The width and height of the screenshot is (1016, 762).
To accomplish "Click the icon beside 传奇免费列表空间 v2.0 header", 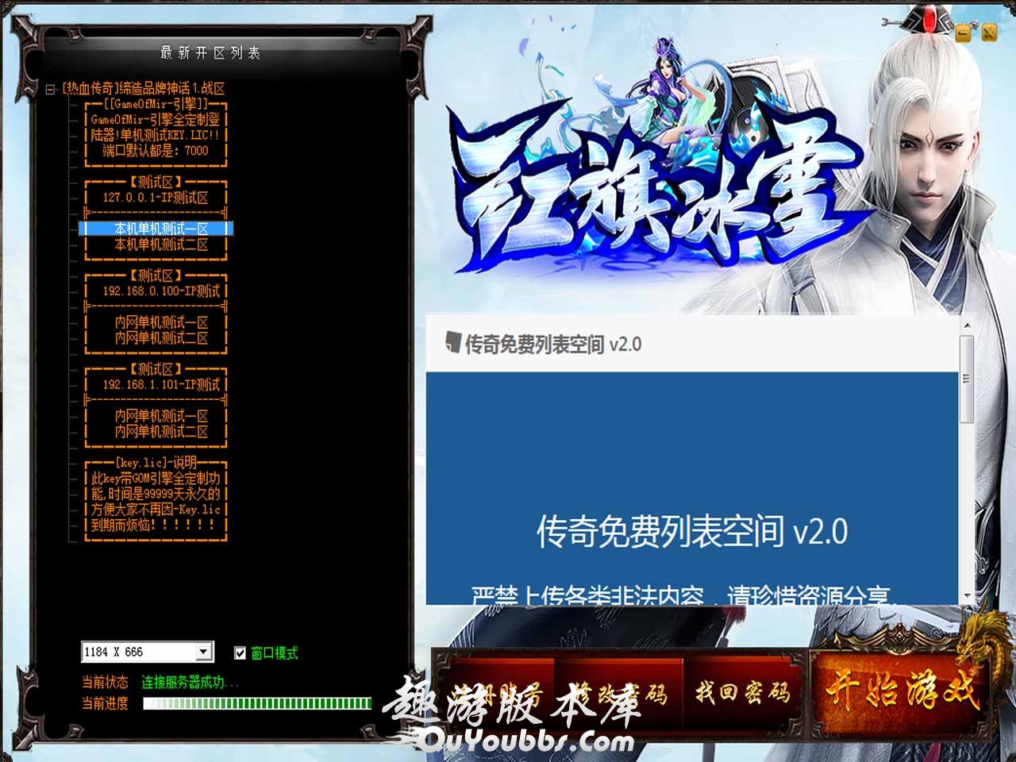I will coord(452,344).
